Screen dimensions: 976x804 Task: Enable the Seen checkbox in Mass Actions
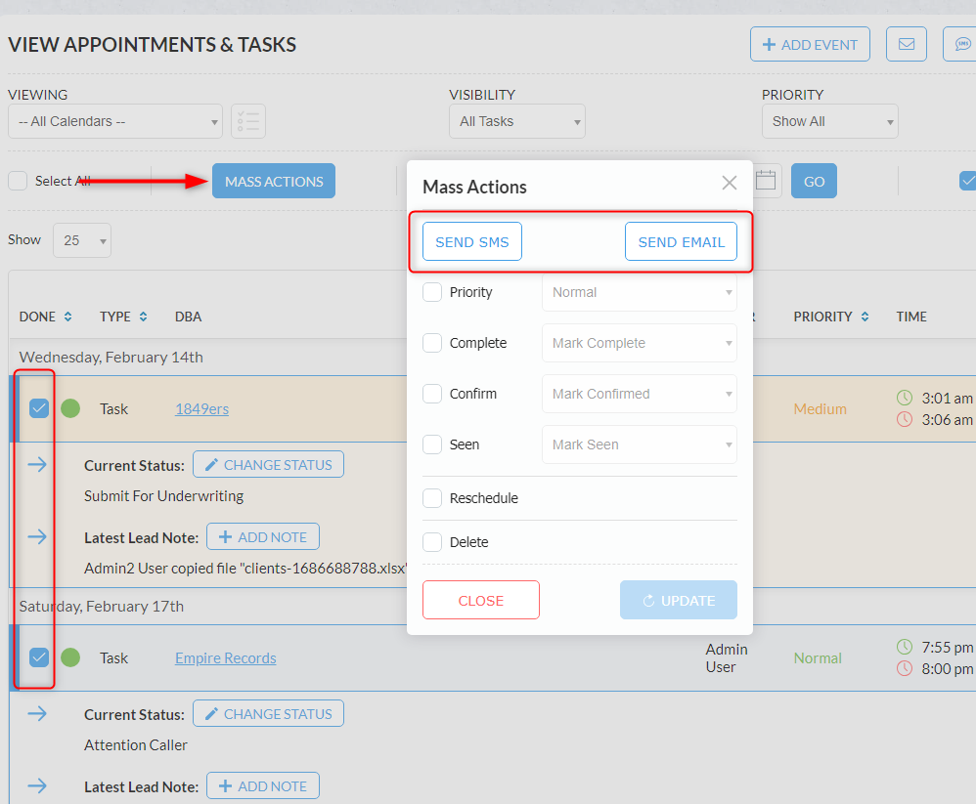coord(432,444)
